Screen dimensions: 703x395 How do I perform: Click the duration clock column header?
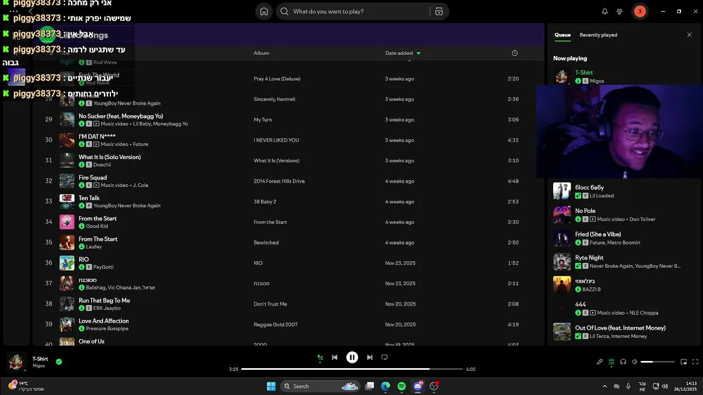(x=515, y=53)
